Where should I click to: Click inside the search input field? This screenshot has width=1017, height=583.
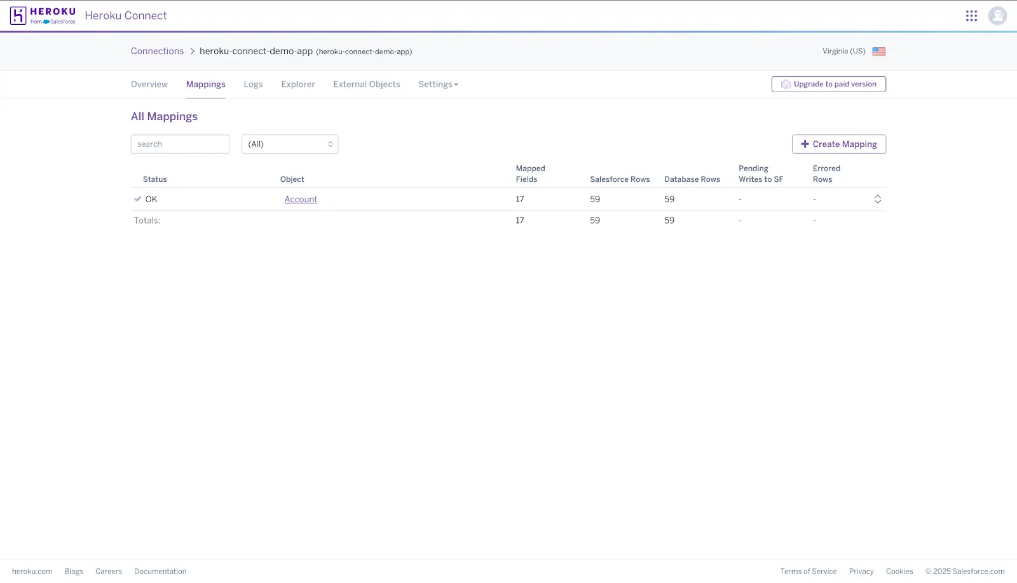[180, 144]
